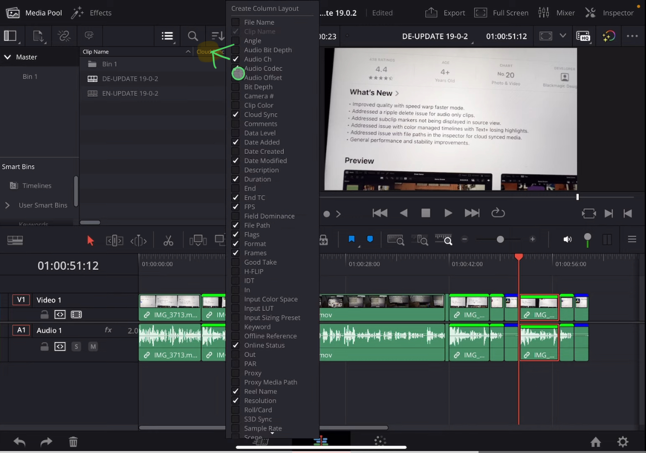Expand User Smart Bins

click(7, 205)
